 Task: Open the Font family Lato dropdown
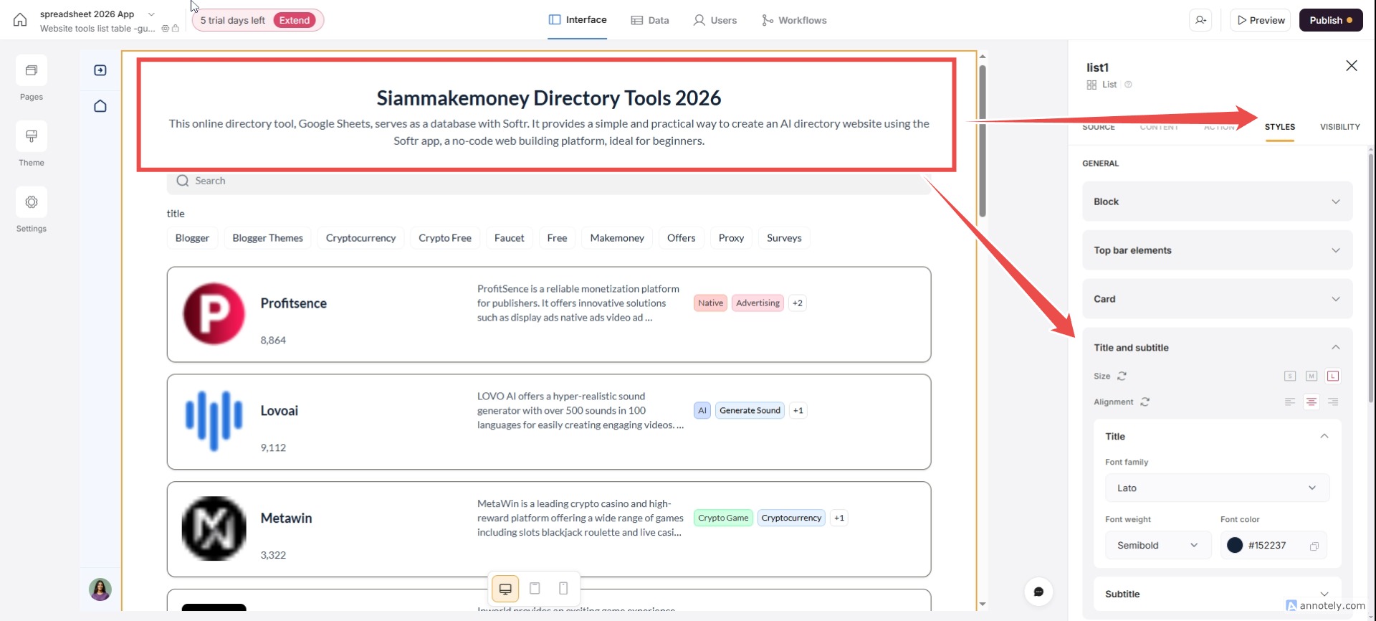(x=1217, y=488)
